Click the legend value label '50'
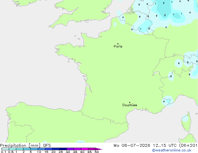Viewport: 198px width, 153px height. coord(97,152)
